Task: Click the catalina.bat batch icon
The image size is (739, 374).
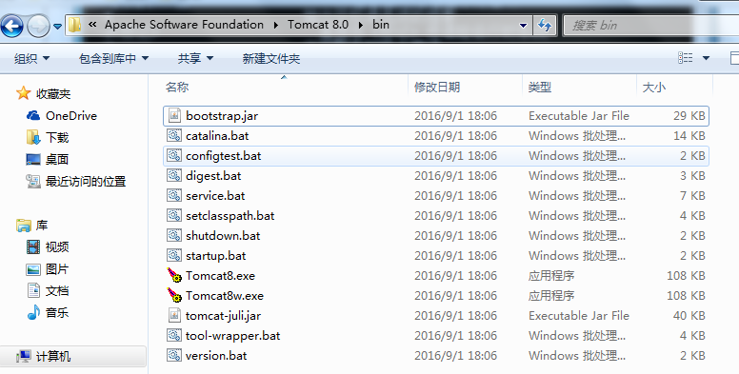Action: pyautogui.click(x=174, y=136)
